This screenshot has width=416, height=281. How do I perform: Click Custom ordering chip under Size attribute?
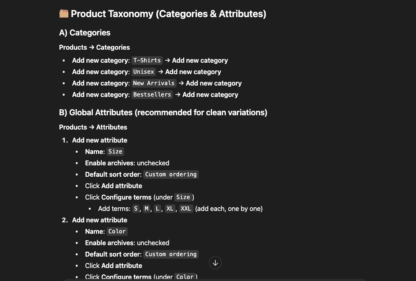171,174
